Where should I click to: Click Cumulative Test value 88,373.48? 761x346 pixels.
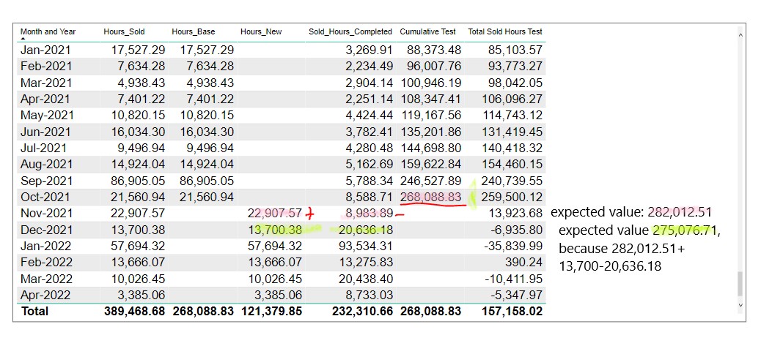(x=434, y=50)
